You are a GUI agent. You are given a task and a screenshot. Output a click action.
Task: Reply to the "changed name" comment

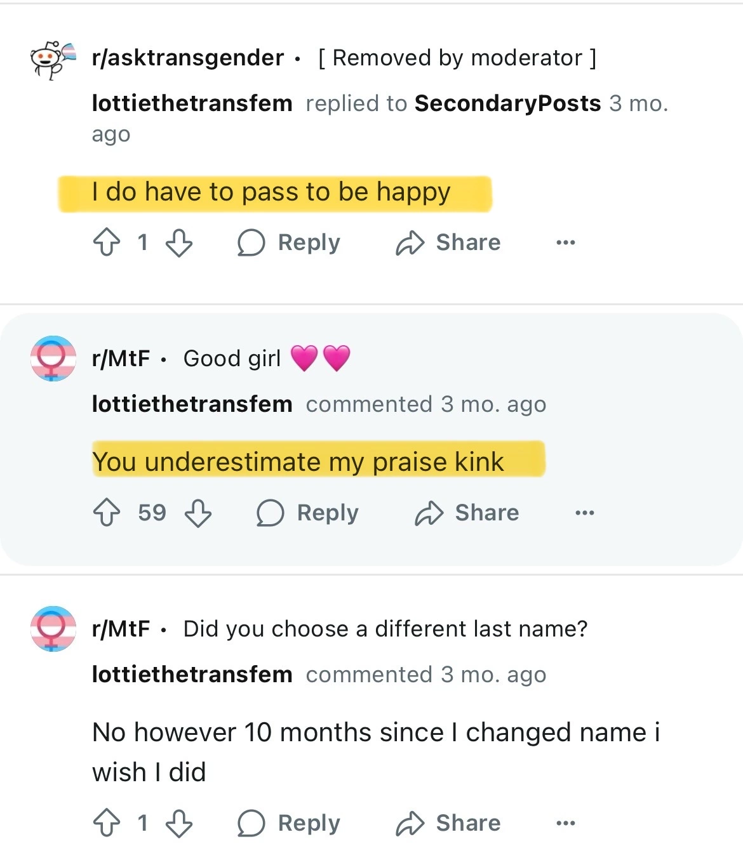coord(289,823)
